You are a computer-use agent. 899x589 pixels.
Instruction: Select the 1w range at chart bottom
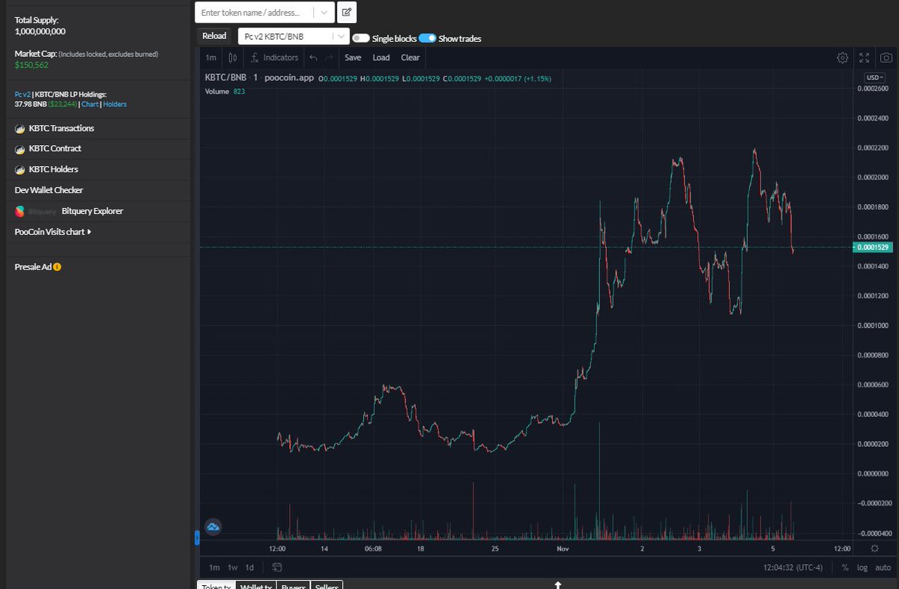233,567
